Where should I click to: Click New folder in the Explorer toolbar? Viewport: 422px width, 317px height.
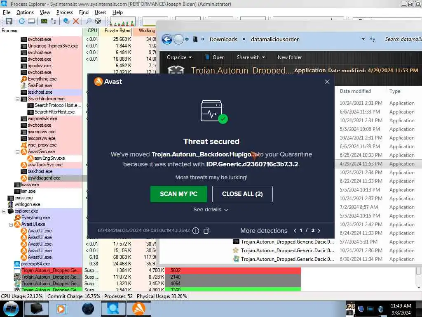click(290, 57)
